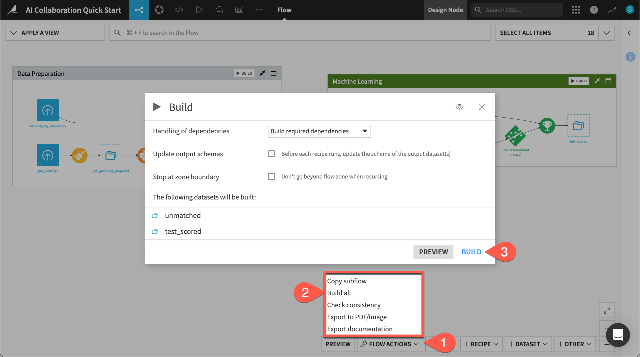Open Handling of dependencies dropdown
Viewport: 640px width, 357px height.
(319, 131)
